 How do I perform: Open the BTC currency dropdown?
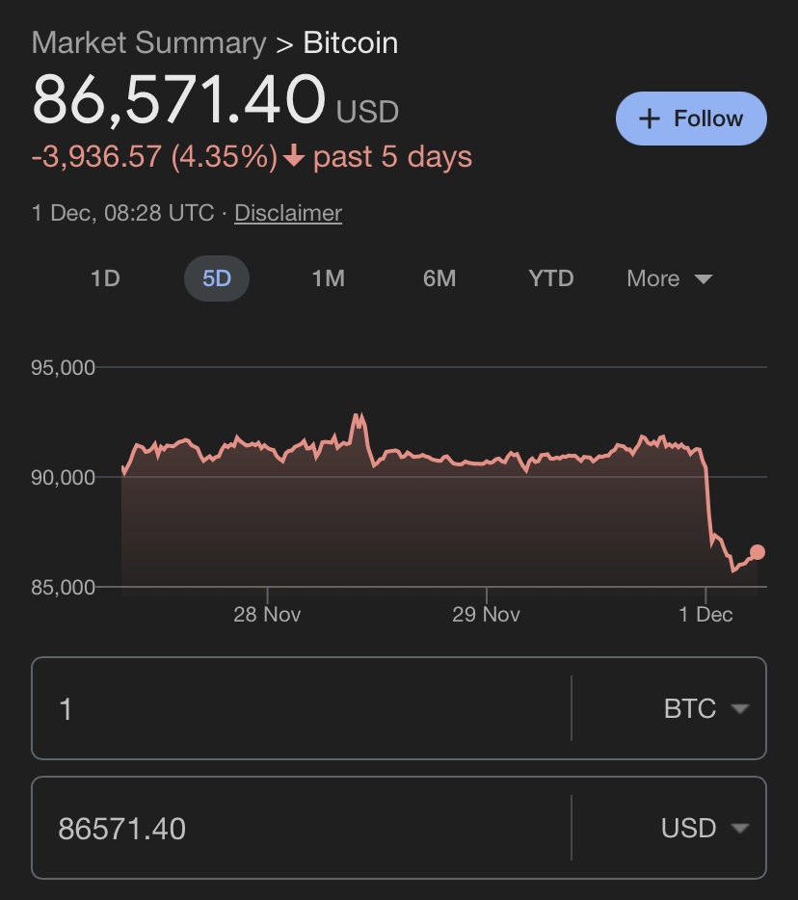pos(705,709)
